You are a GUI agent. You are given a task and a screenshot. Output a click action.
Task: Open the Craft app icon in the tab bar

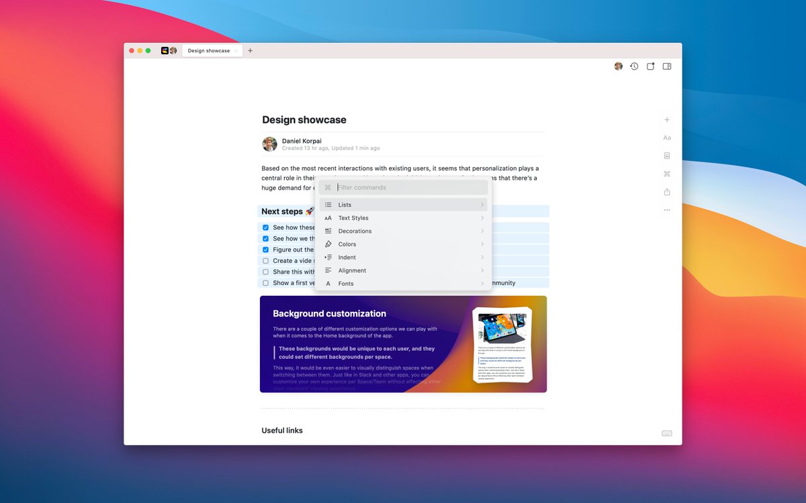click(x=165, y=50)
